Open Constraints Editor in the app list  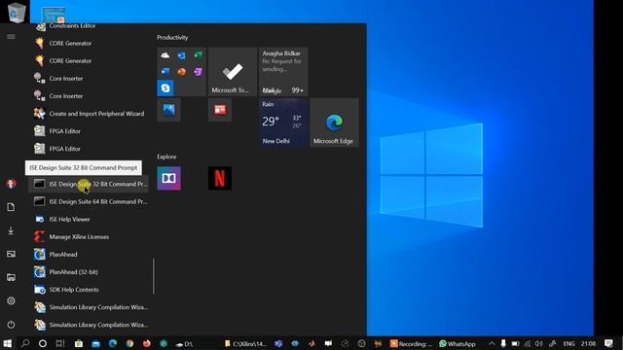[x=89, y=26]
